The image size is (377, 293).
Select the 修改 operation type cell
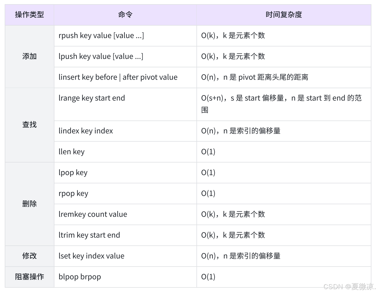pyautogui.click(x=29, y=256)
